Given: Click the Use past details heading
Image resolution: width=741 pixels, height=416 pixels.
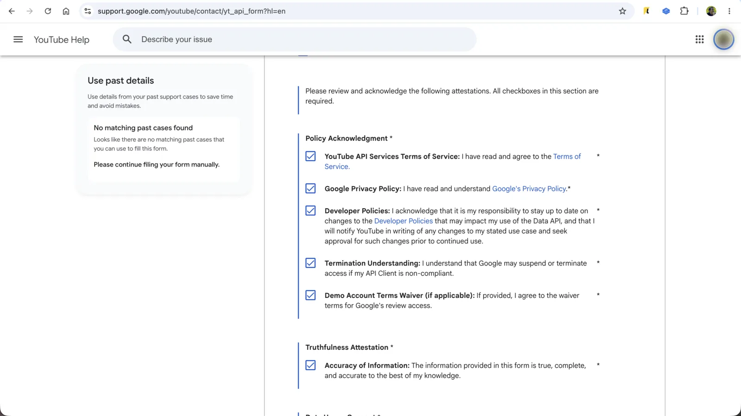Looking at the screenshot, I should pos(121,81).
